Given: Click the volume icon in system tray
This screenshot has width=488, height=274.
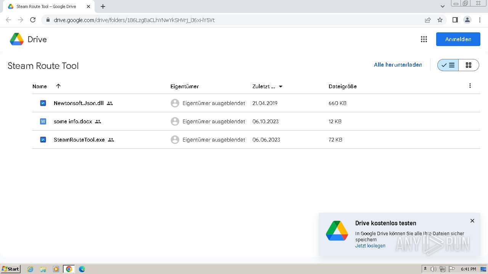Looking at the screenshot, I should coord(433,269).
